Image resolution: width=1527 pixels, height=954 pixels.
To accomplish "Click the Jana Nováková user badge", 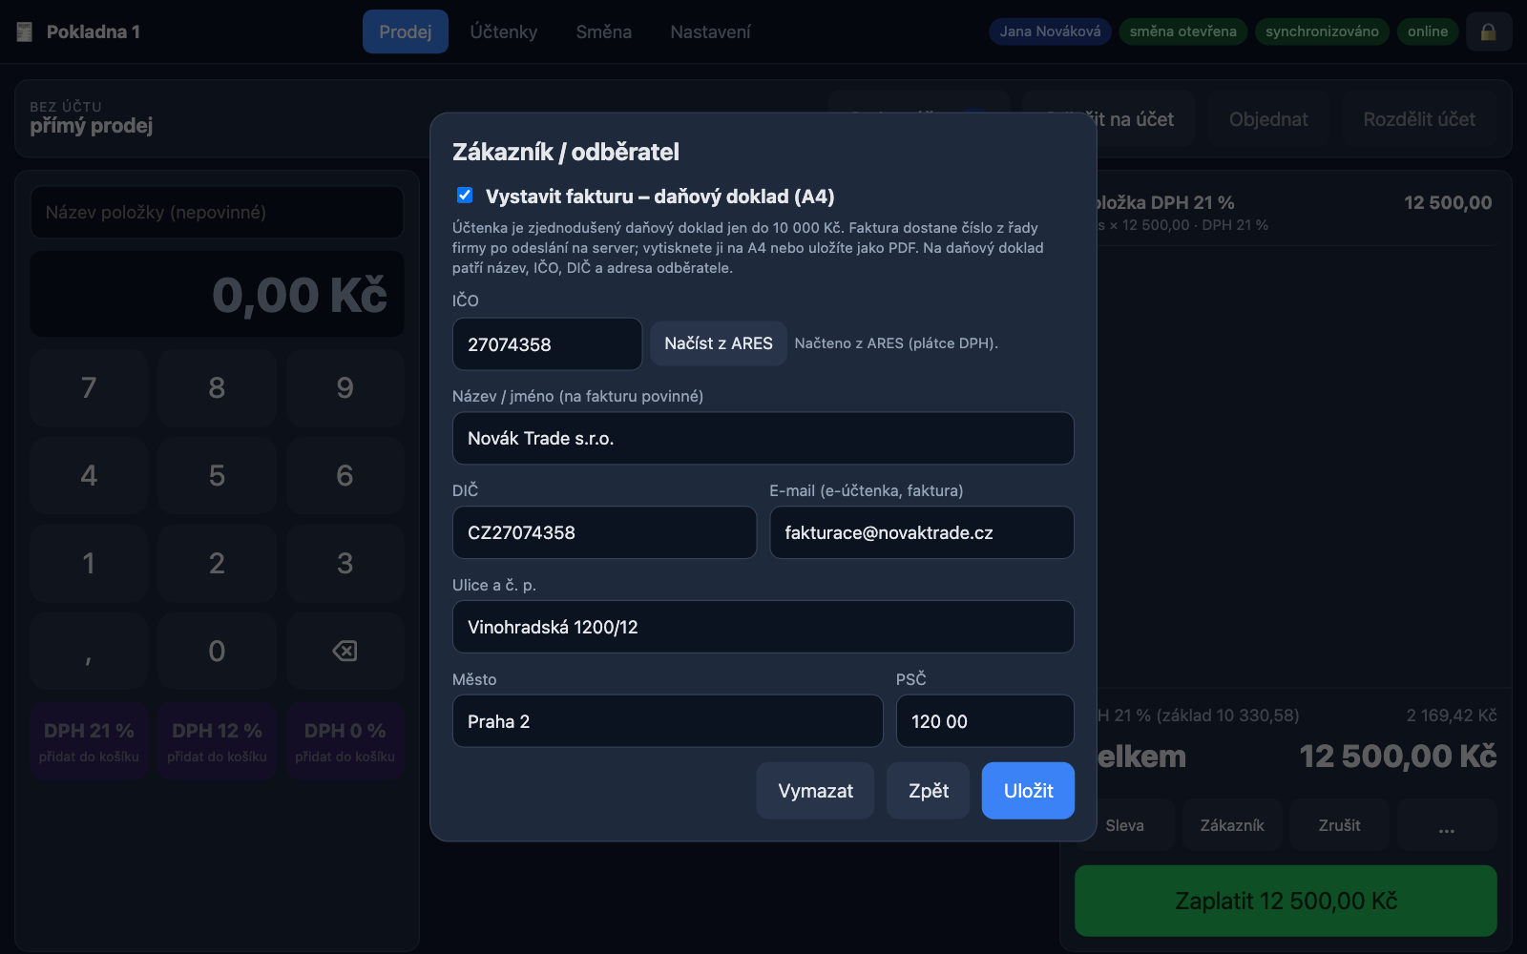I will click(x=1050, y=31).
